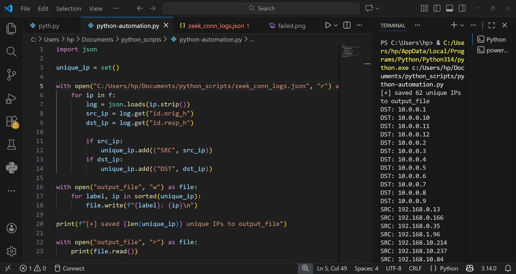The height and width of the screenshot is (274, 516).
Task: Open the Edit menu
Action: 43,8
